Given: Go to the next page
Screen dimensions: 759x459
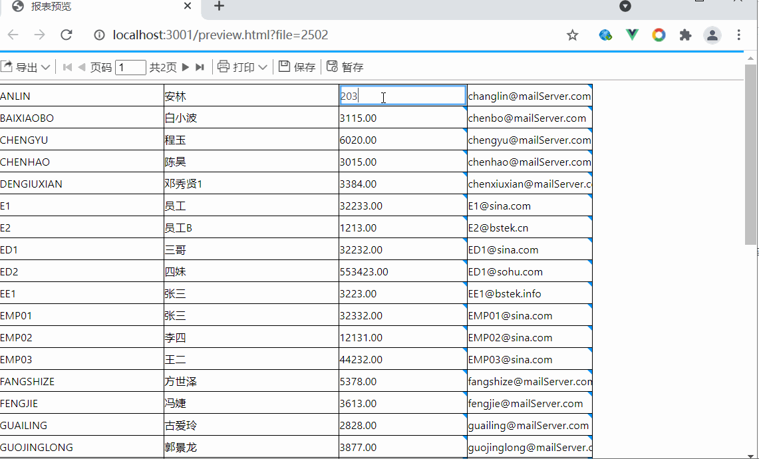Looking at the screenshot, I should point(186,67).
